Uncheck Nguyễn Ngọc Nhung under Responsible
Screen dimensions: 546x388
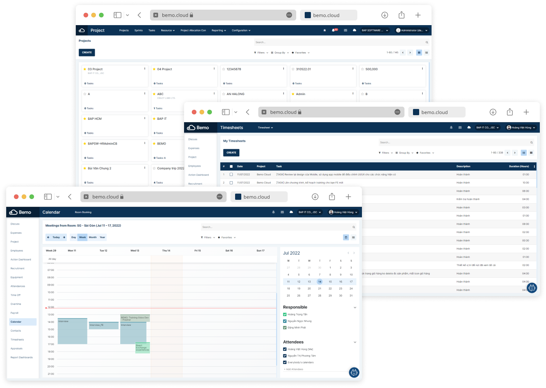click(x=285, y=321)
